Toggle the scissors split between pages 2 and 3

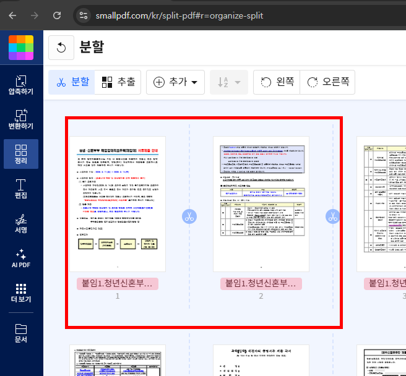[333, 216]
